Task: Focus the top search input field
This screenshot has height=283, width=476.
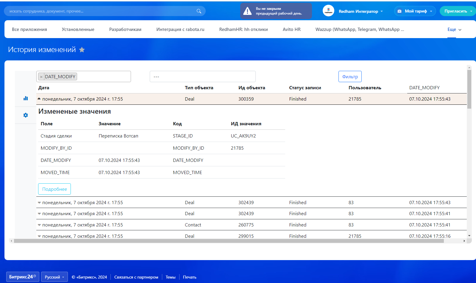Action: tap(101, 11)
